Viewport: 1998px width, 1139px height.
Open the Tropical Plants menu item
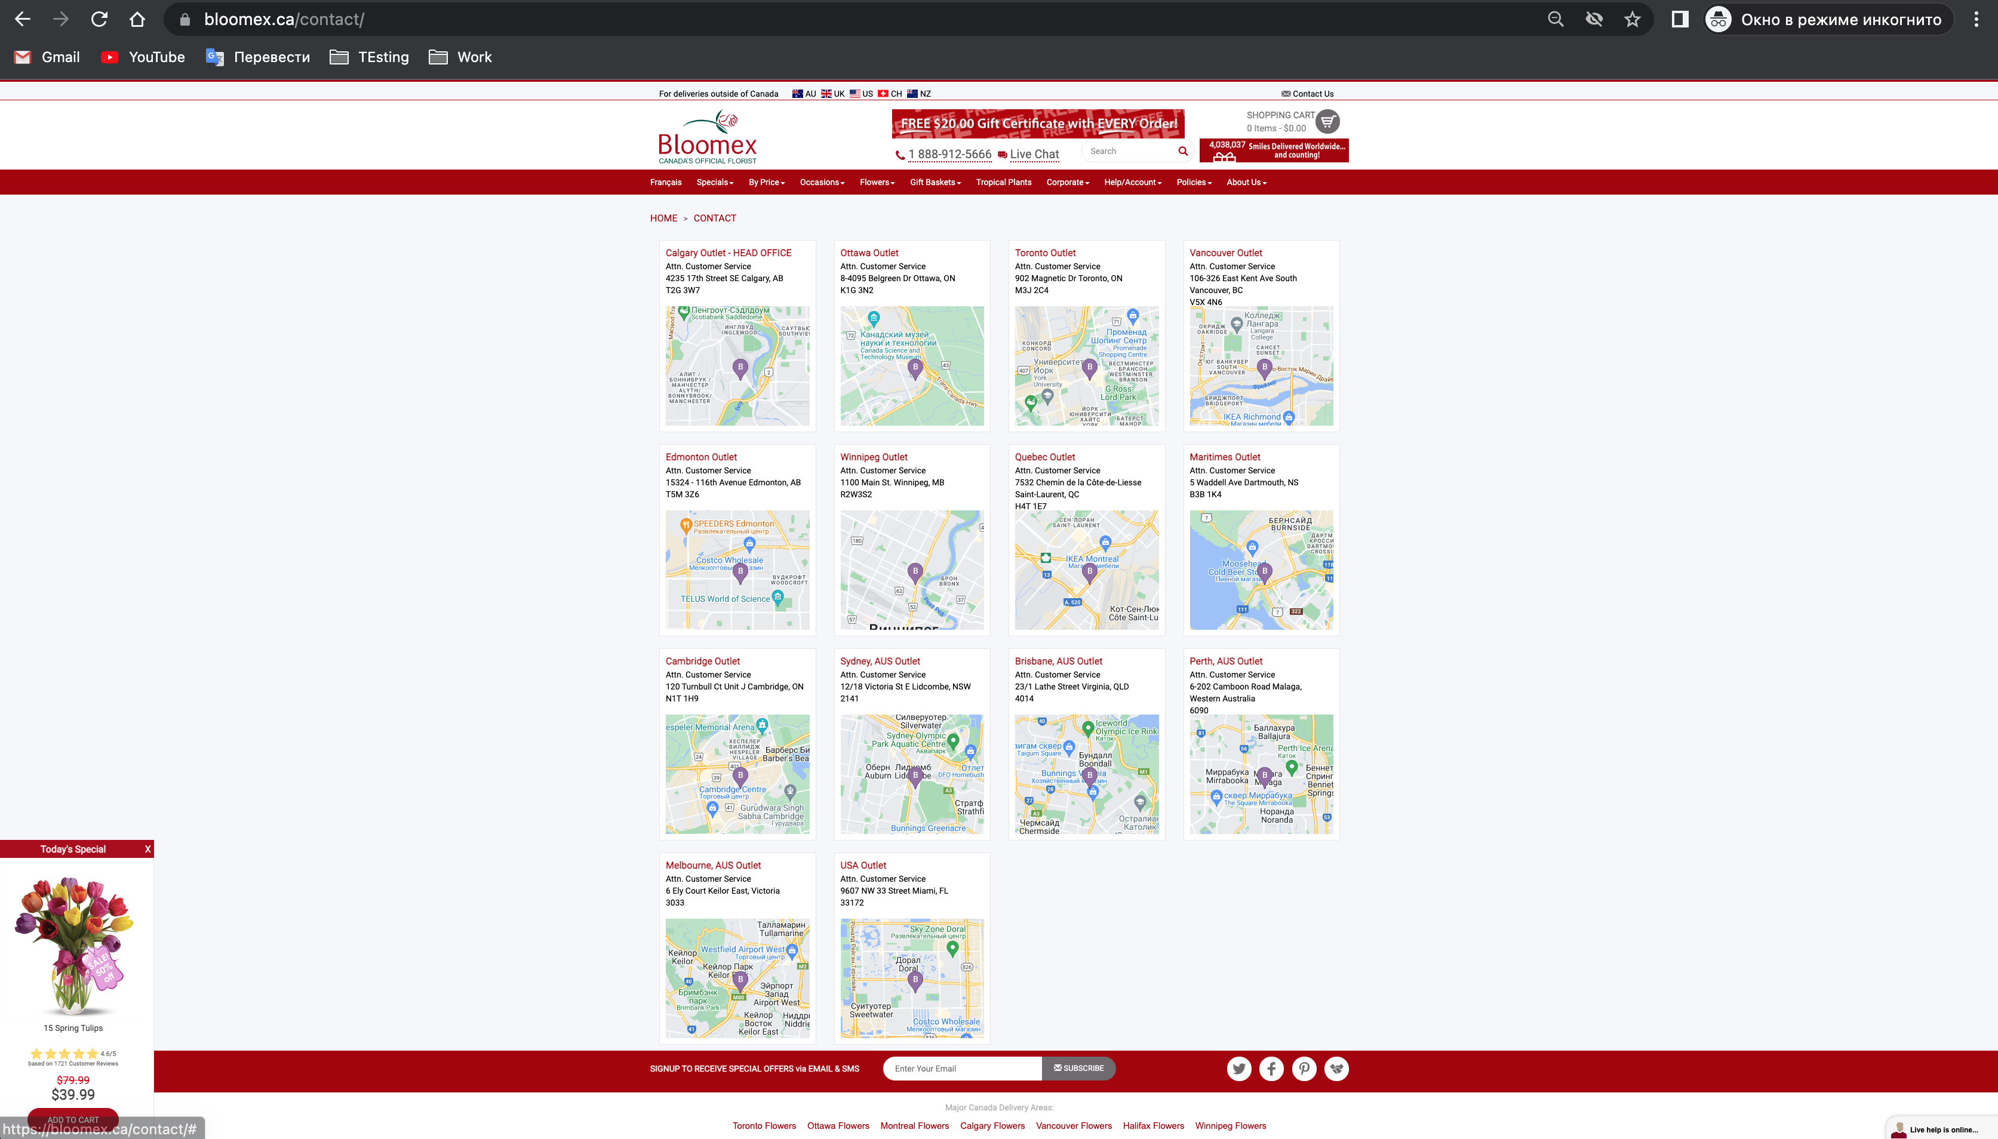pyautogui.click(x=1004, y=182)
